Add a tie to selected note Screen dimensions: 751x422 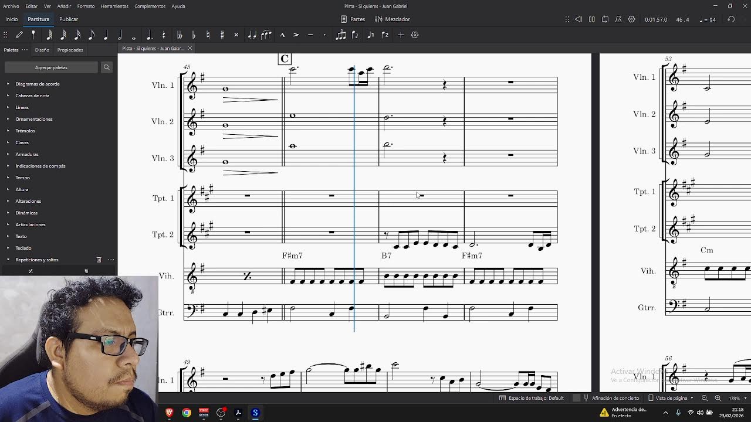(252, 35)
